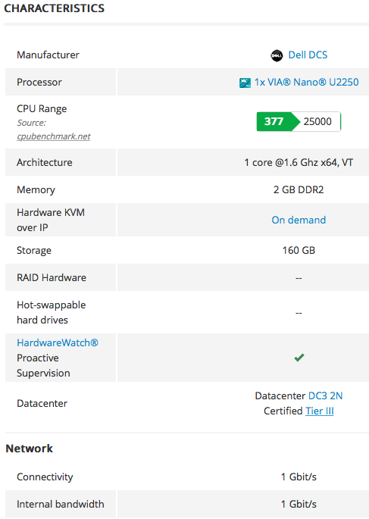Click the VIA processor chip icon
Viewport: 369px width, 519px height.
pyautogui.click(x=245, y=83)
